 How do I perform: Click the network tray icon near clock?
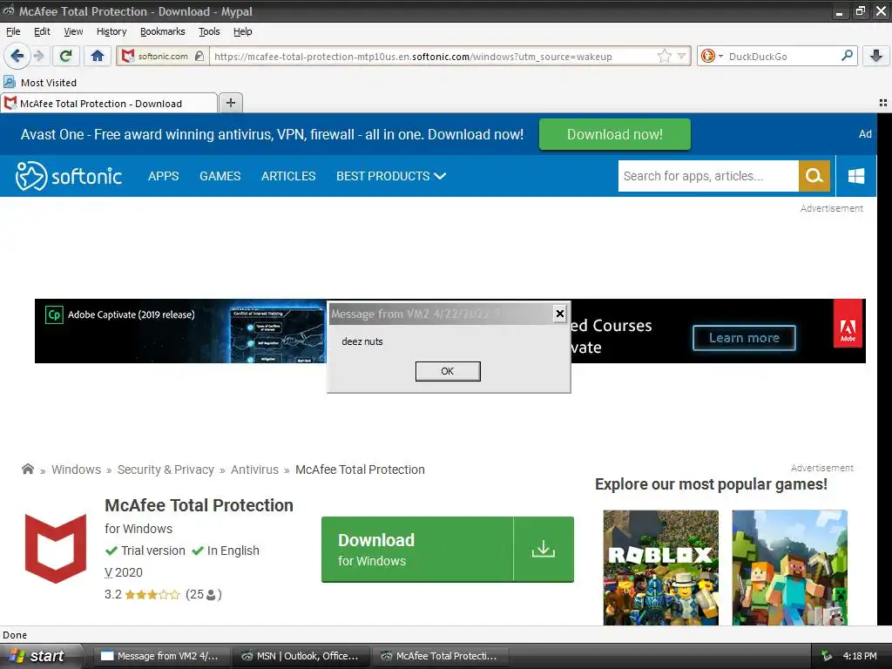827,656
